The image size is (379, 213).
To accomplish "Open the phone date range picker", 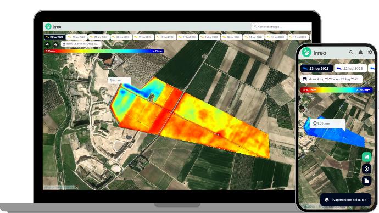I will point(331,79).
